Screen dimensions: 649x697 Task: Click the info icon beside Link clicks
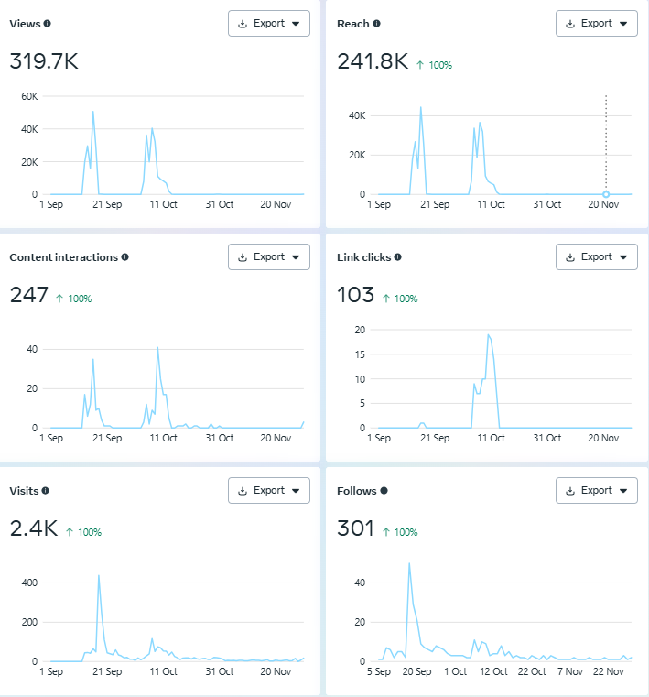pyautogui.click(x=397, y=257)
